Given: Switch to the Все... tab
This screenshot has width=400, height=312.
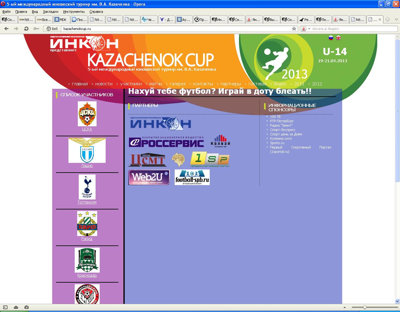Looking at the screenshot, I should (44, 19).
